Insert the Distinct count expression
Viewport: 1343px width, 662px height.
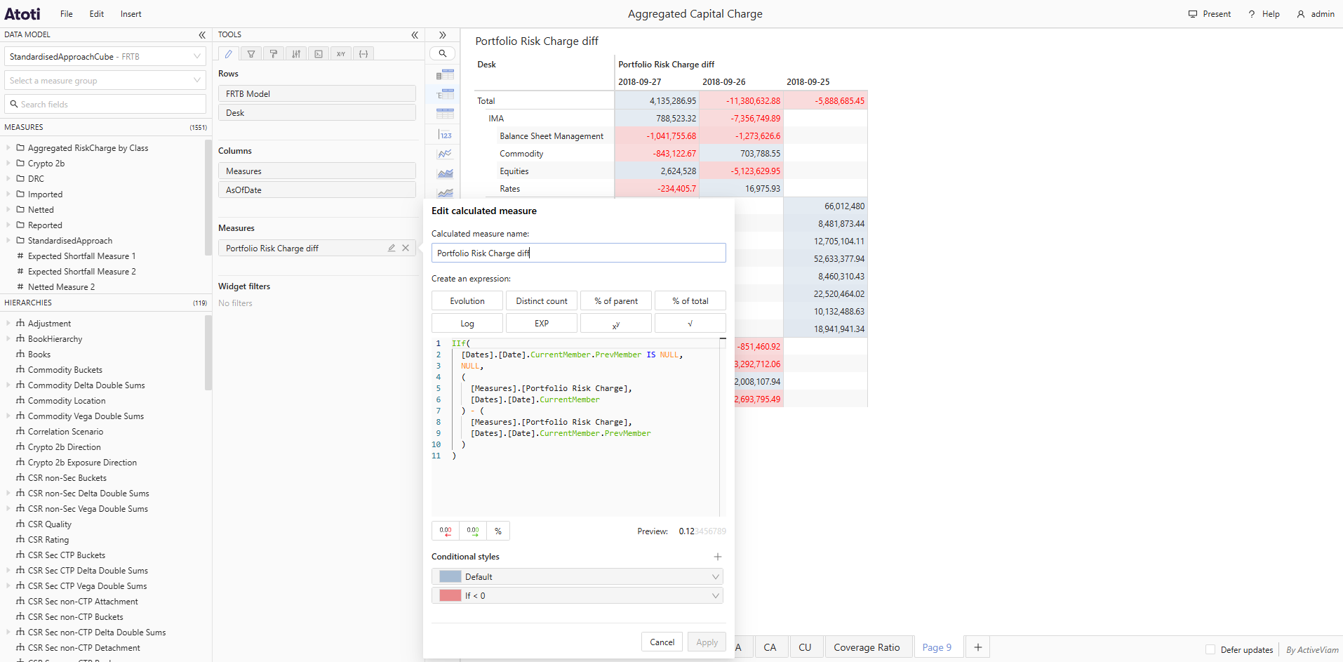[x=541, y=300]
